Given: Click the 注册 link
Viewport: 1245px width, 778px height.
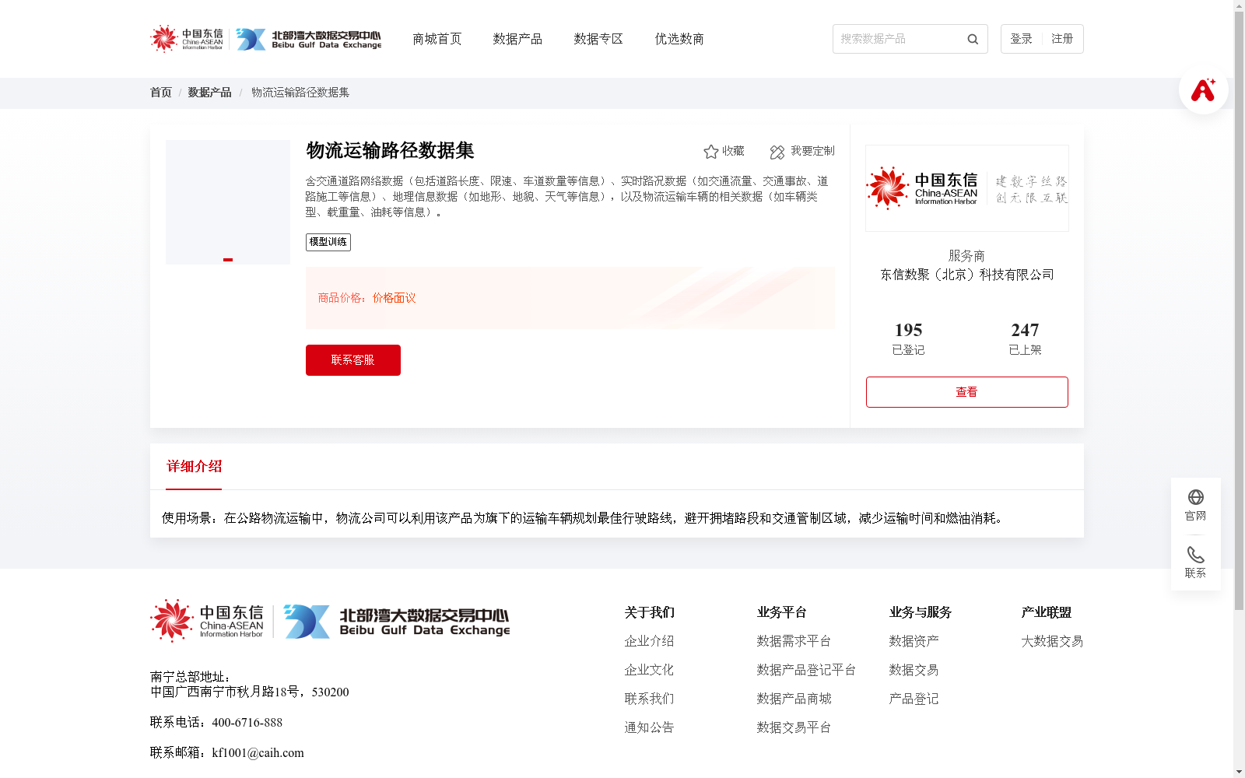Looking at the screenshot, I should click(x=1062, y=39).
